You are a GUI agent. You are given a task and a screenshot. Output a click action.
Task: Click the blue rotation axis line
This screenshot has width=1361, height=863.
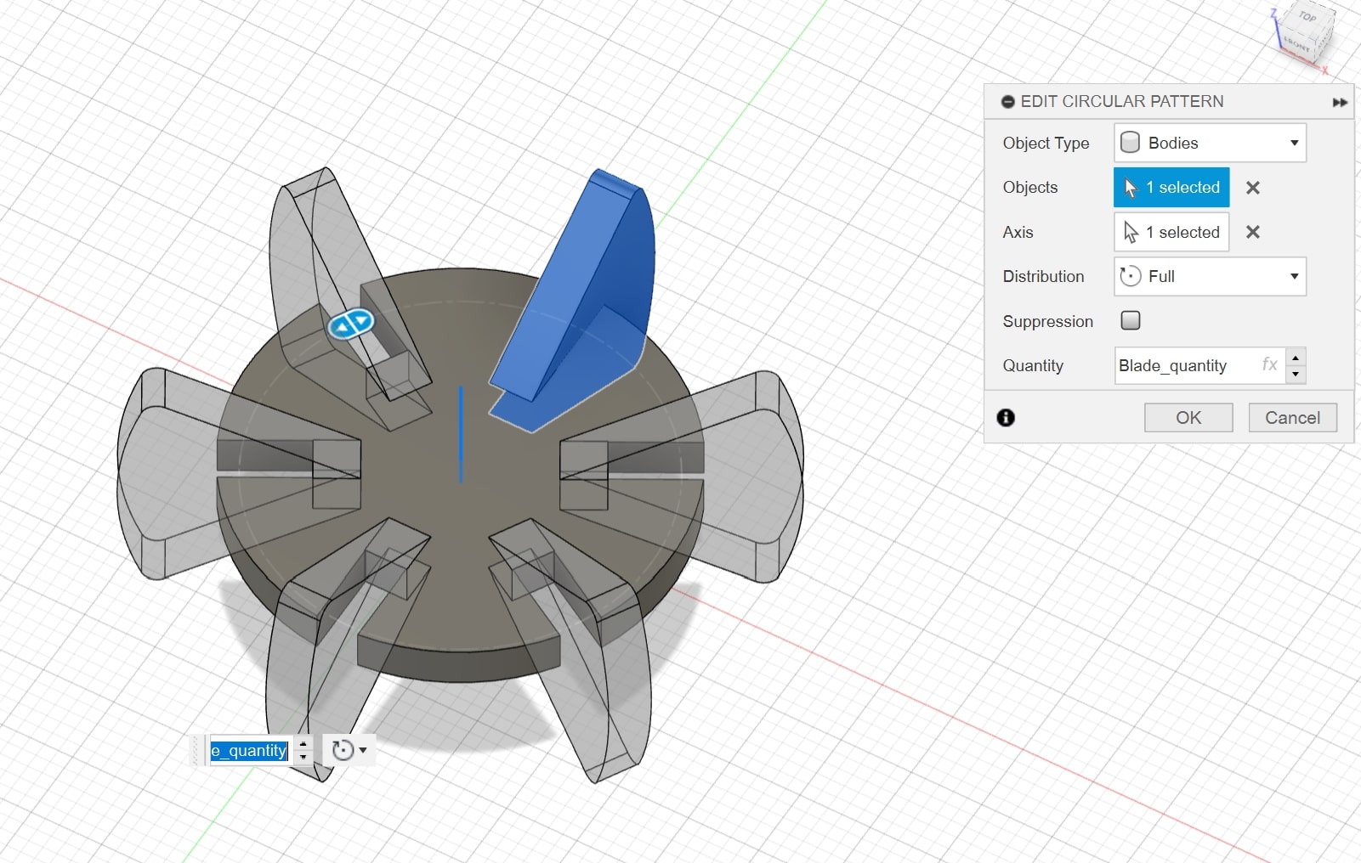(x=461, y=435)
